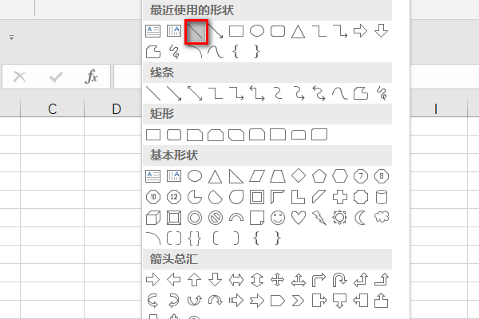The width and height of the screenshot is (479, 319).
Task: Pick the Trapezoid basic shape
Action: 278,176
